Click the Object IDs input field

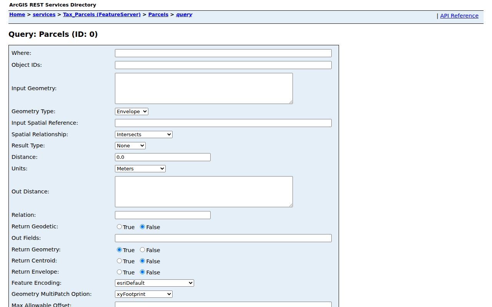point(223,65)
